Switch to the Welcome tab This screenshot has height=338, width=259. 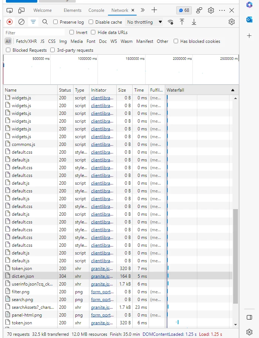(42, 10)
